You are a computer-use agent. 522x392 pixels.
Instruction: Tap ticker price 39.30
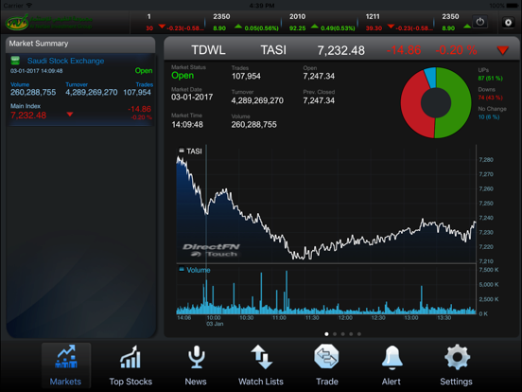(x=374, y=28)
